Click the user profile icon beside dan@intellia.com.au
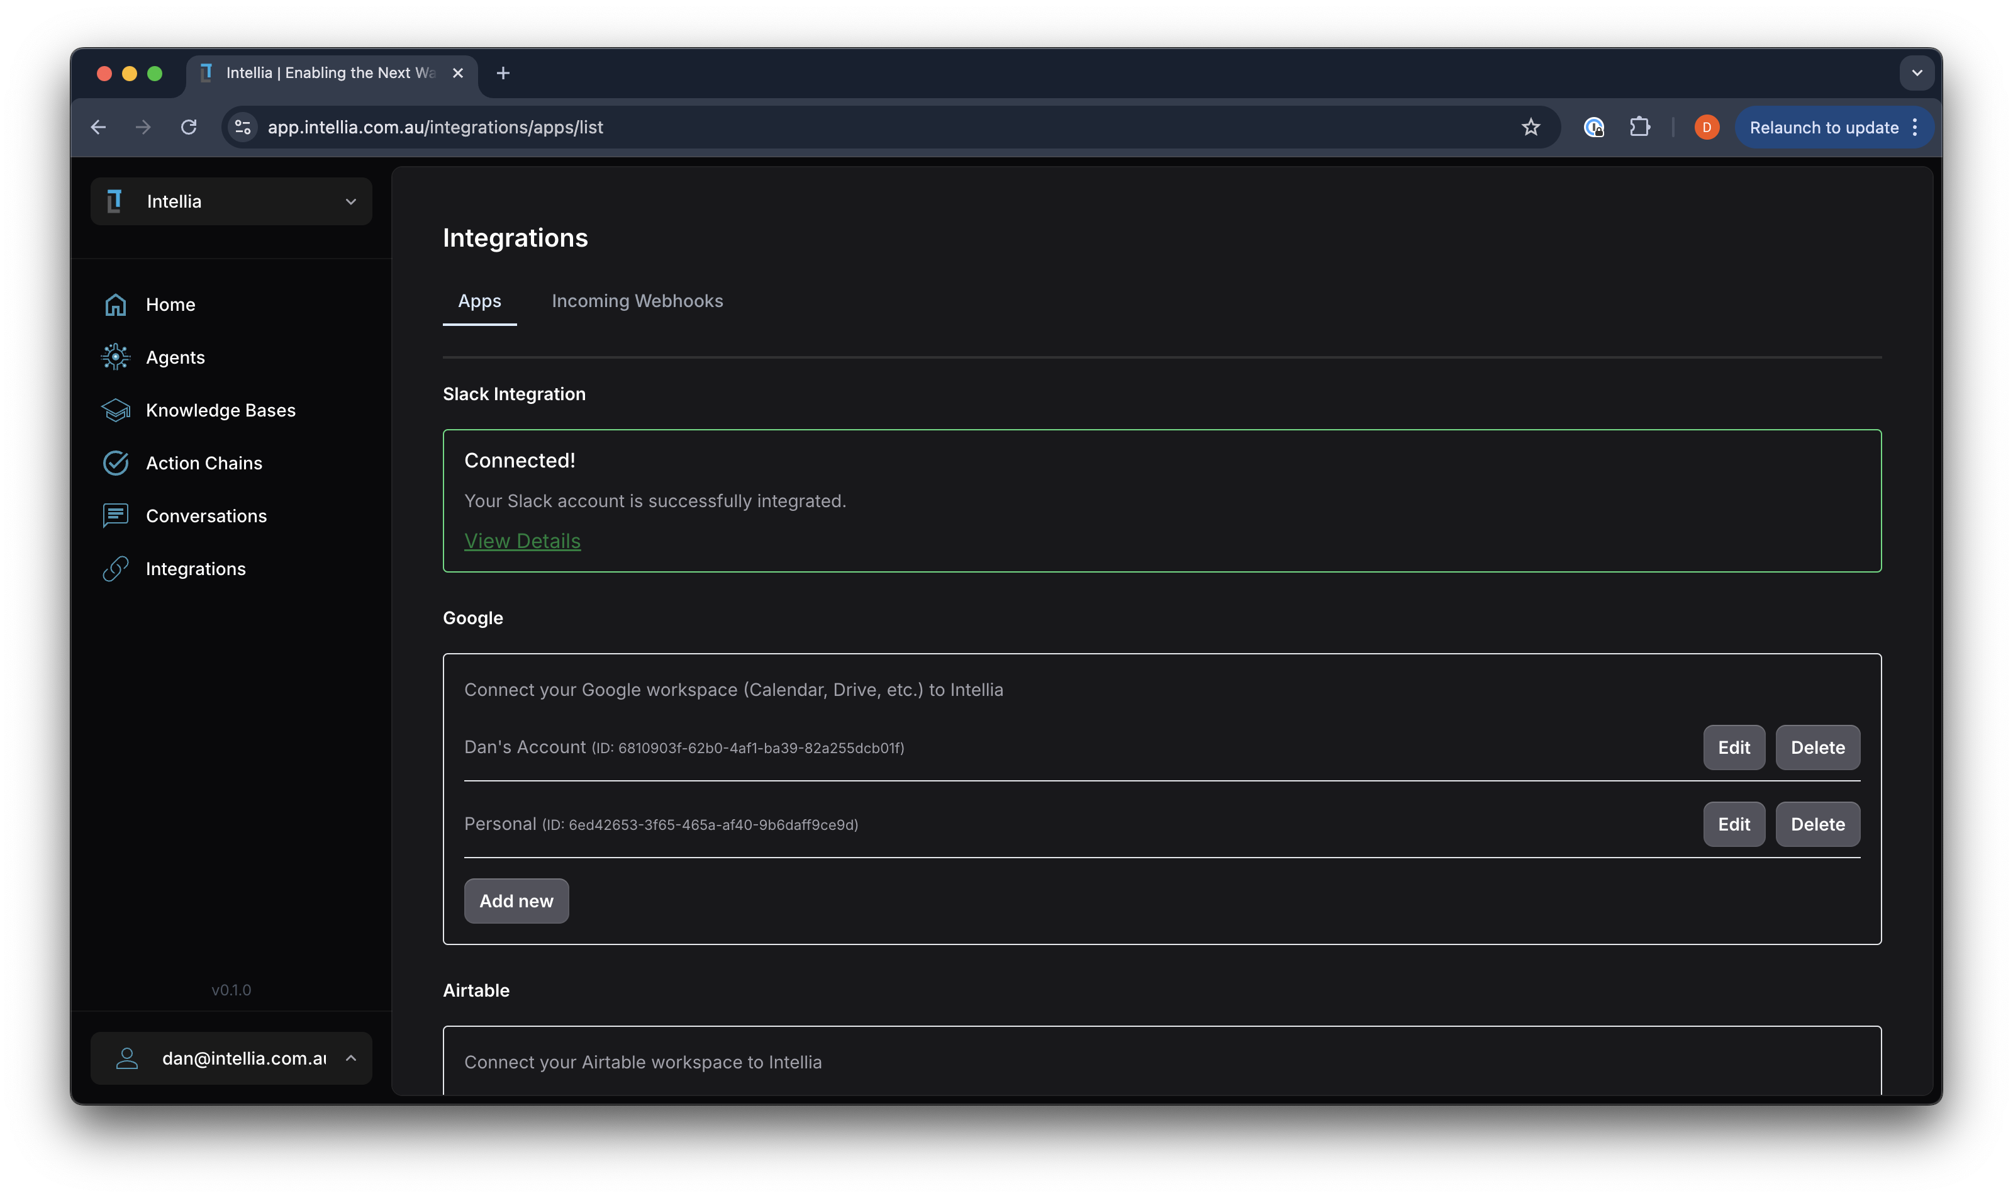The height and width of the screenshot is (1198, 2013). point(126,1058)
